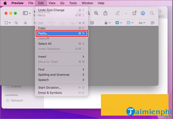Open the Tools menu
The height and width of the screenshot is (119, 173).
point(73,3)
